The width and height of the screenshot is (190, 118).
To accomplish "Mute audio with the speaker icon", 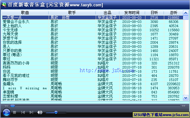I will (40, 112).
